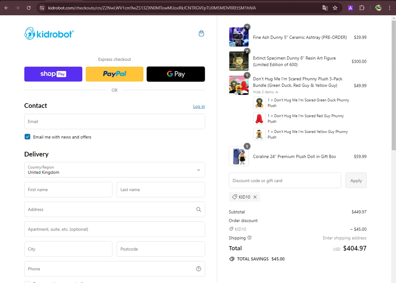Open the browser profile avatar
This screenshot has height=283, width=396.
coord(378,8)
